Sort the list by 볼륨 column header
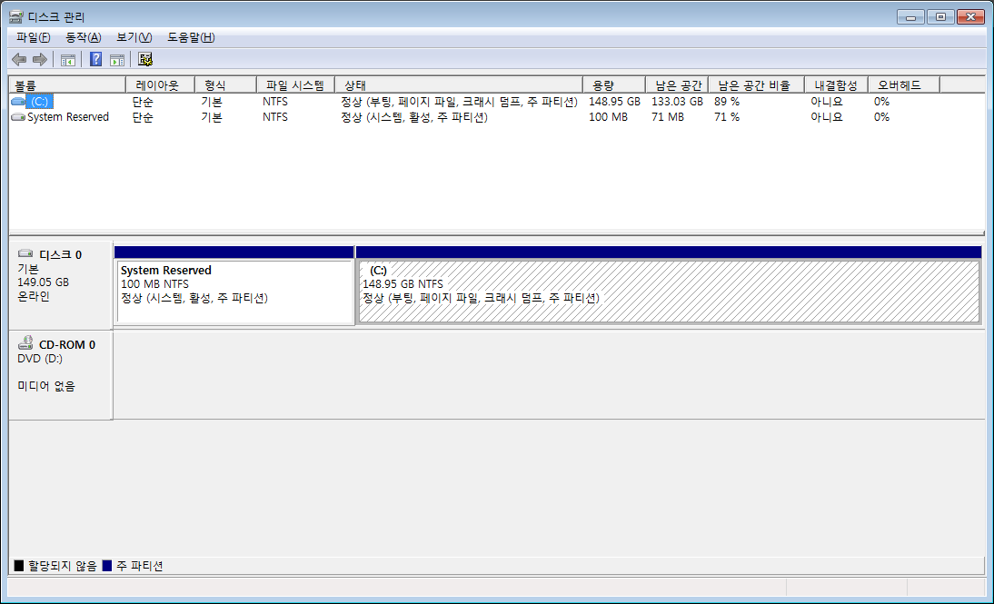This screenshot has width=994, height=604. (x=65, y=85)
